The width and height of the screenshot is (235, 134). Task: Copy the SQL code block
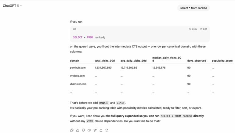[193, 29]
